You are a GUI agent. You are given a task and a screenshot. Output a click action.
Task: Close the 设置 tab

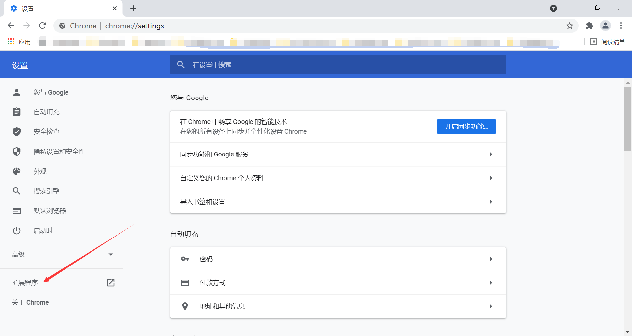click(115, 8)
